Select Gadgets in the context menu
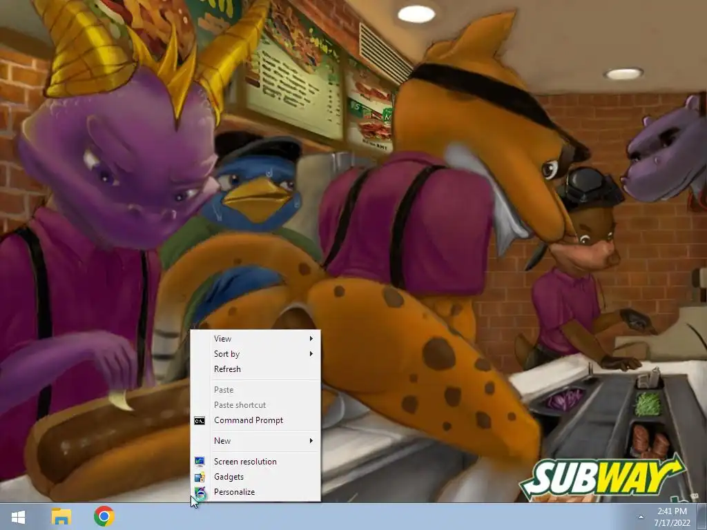Viewport: 707px width, 530px height. [255, 477]
